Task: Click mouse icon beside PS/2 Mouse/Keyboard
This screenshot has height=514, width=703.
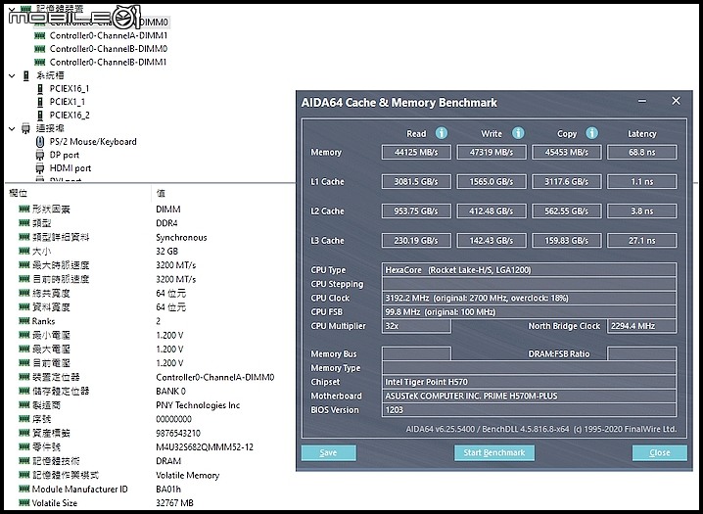Action: pyautogui.click(x=40, y=142)
